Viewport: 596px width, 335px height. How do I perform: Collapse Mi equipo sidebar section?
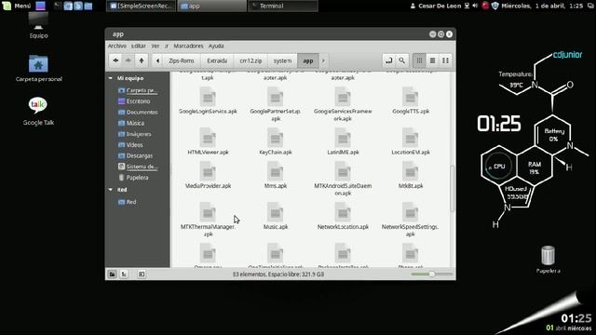click(111, 78)
